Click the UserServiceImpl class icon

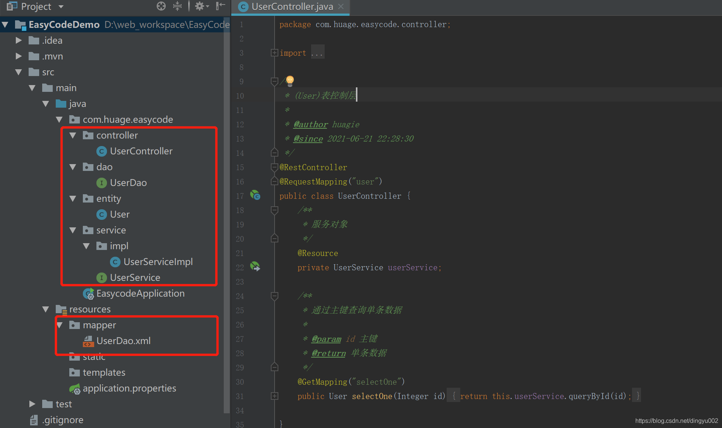click(115, 262)
